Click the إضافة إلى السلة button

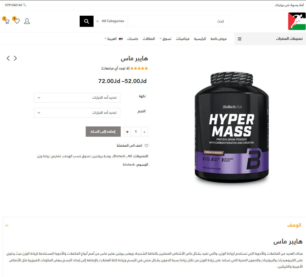(x=103, y=132)
